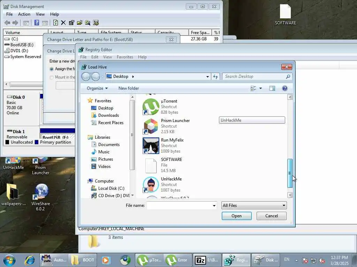This screenshot has height=267, width=357.
Task: Click Help icon in Disk Management toolbar
Action: pos(37,23)
